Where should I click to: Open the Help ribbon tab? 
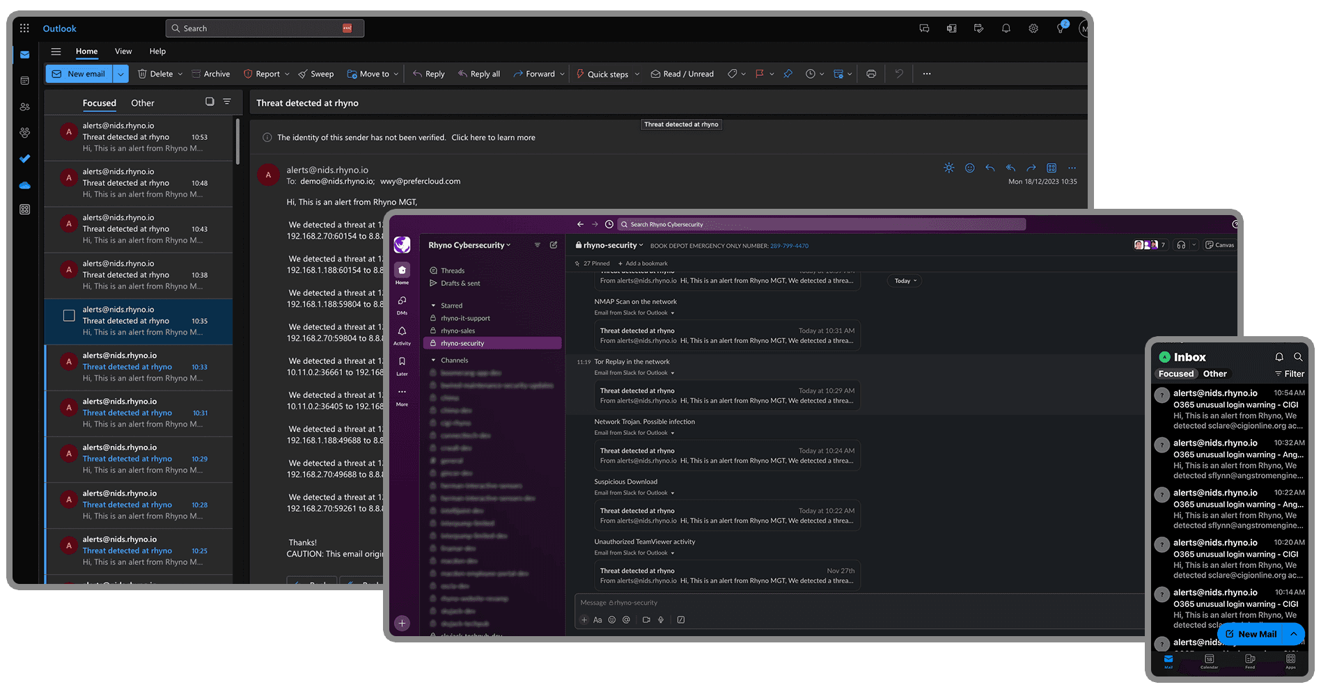[x=157, y=52]
